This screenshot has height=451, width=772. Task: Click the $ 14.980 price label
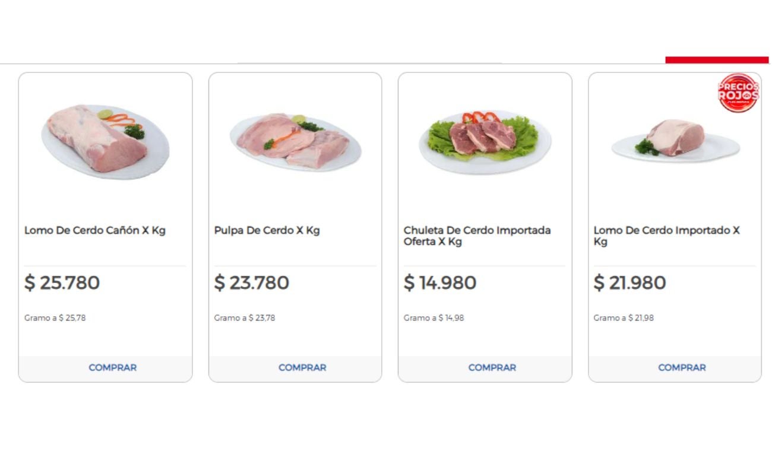439,283
